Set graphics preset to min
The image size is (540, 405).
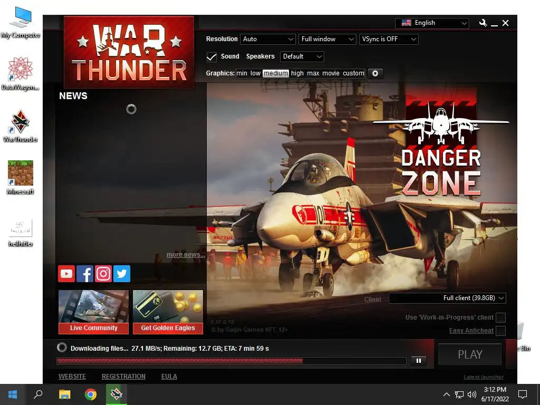pyautogui.click(x=242, y=73)
